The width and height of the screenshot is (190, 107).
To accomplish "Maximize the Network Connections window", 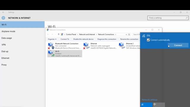I will [x=152, y=30].
